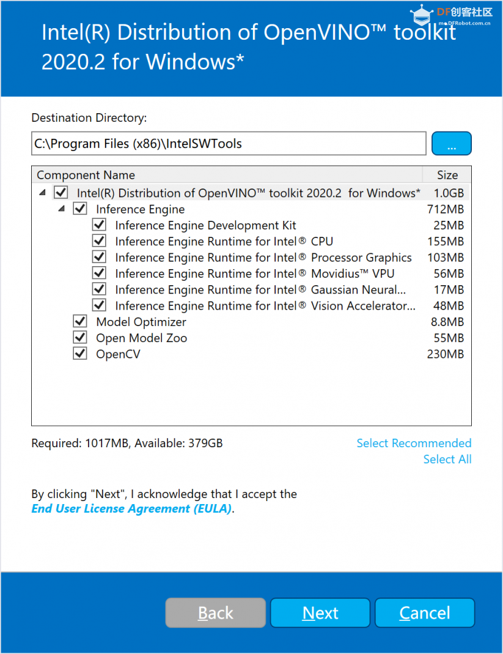Click the 56MB size value

(x=449, y=273)
